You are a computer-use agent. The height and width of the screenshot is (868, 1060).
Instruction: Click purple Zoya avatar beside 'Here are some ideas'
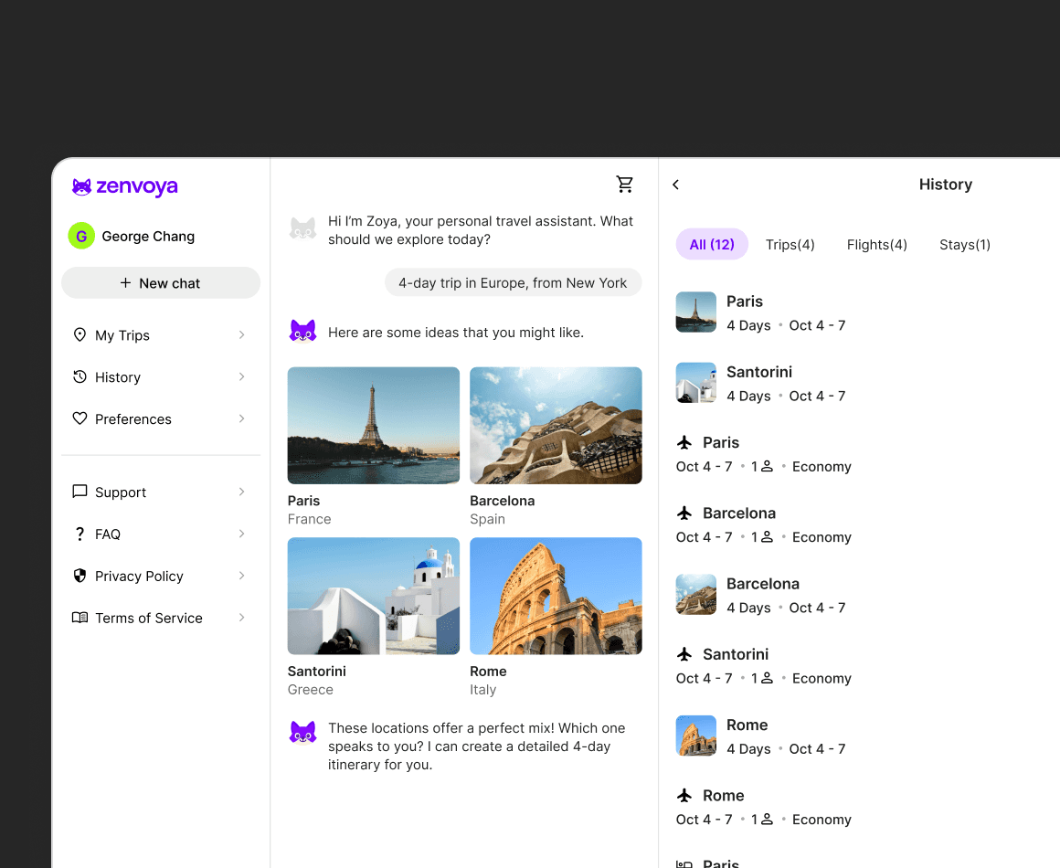[x=302, y=332]
